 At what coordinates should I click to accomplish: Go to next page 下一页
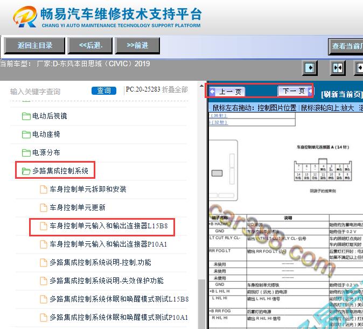(x=295, y=91)
